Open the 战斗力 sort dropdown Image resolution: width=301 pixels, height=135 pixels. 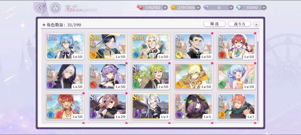tap(239, 24)
